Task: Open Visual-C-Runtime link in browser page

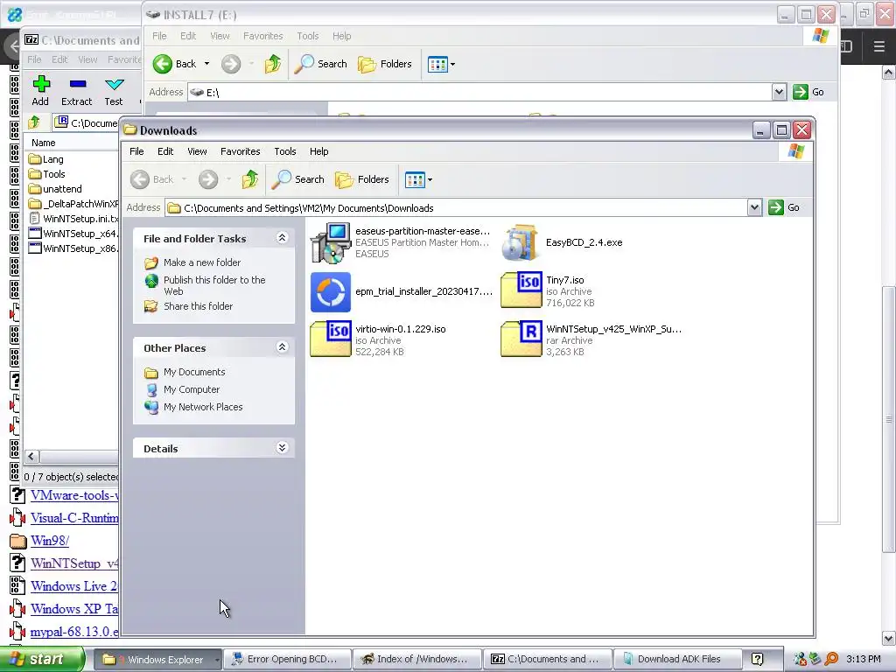Action: [x=74, y=518]
